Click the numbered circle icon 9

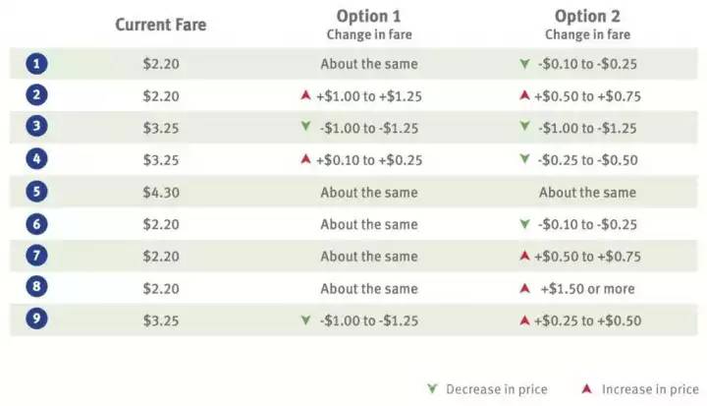click(36, 321)
